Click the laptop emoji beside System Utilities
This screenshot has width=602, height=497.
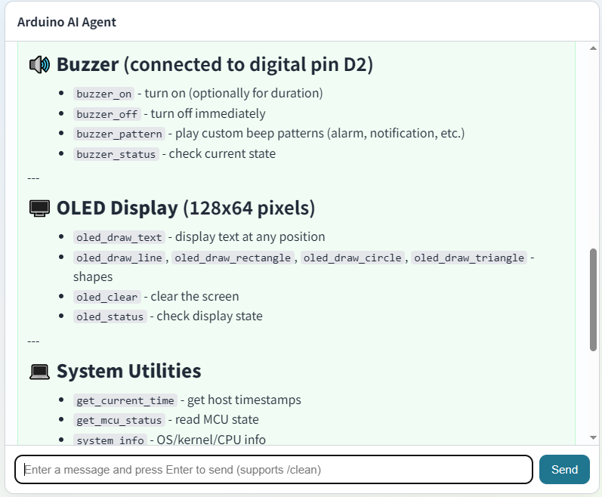pyautogui.click(x=39, y=372)
